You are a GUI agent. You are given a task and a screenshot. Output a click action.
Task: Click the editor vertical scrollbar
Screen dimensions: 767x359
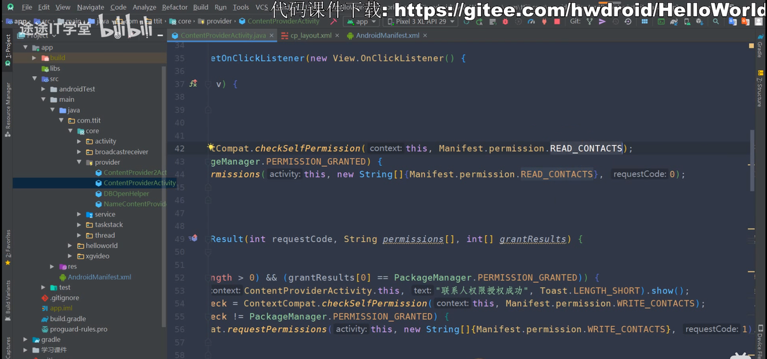[x=752, y=161]
